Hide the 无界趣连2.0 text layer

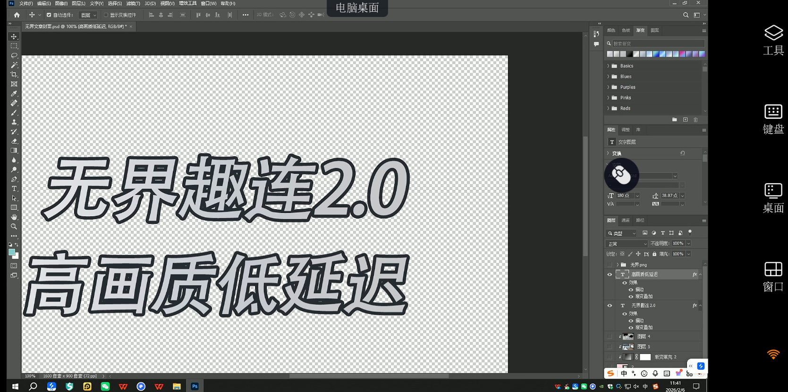click(x=610, y=305)
